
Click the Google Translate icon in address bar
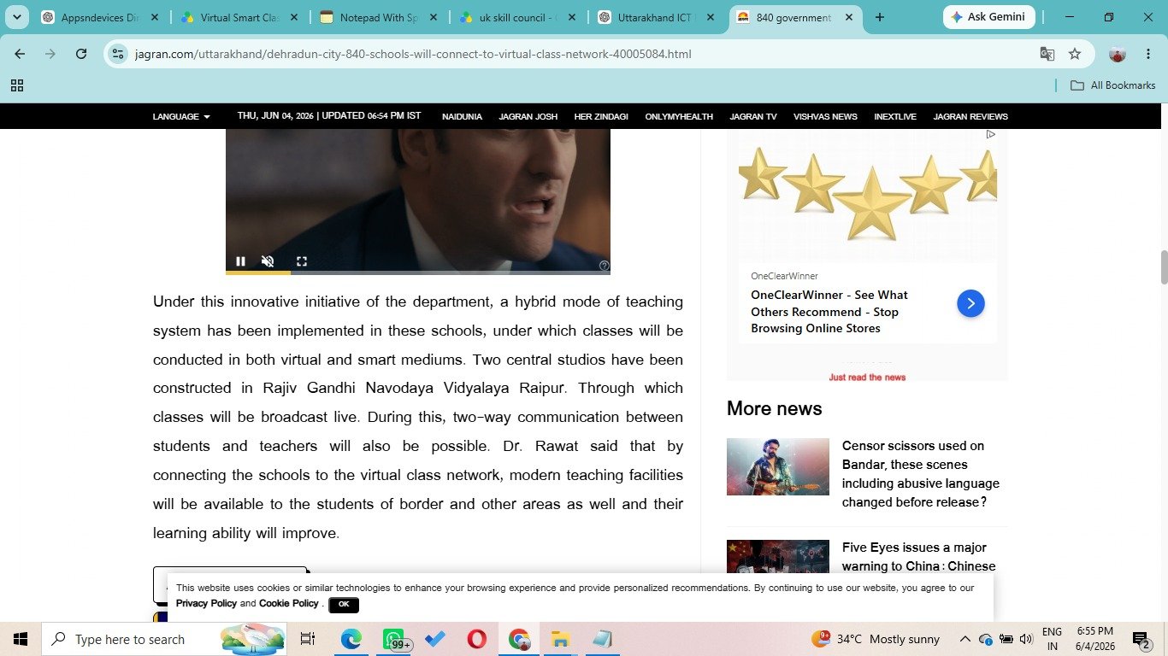(1047, 54)
